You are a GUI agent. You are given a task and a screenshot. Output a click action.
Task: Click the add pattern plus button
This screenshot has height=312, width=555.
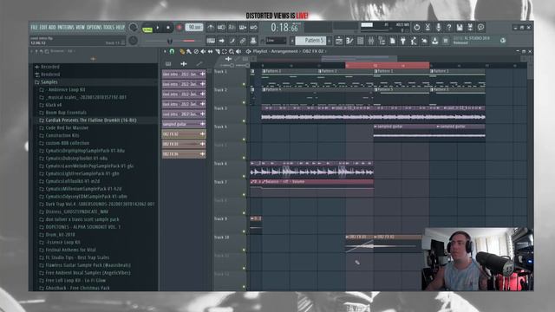coord(330,41)
